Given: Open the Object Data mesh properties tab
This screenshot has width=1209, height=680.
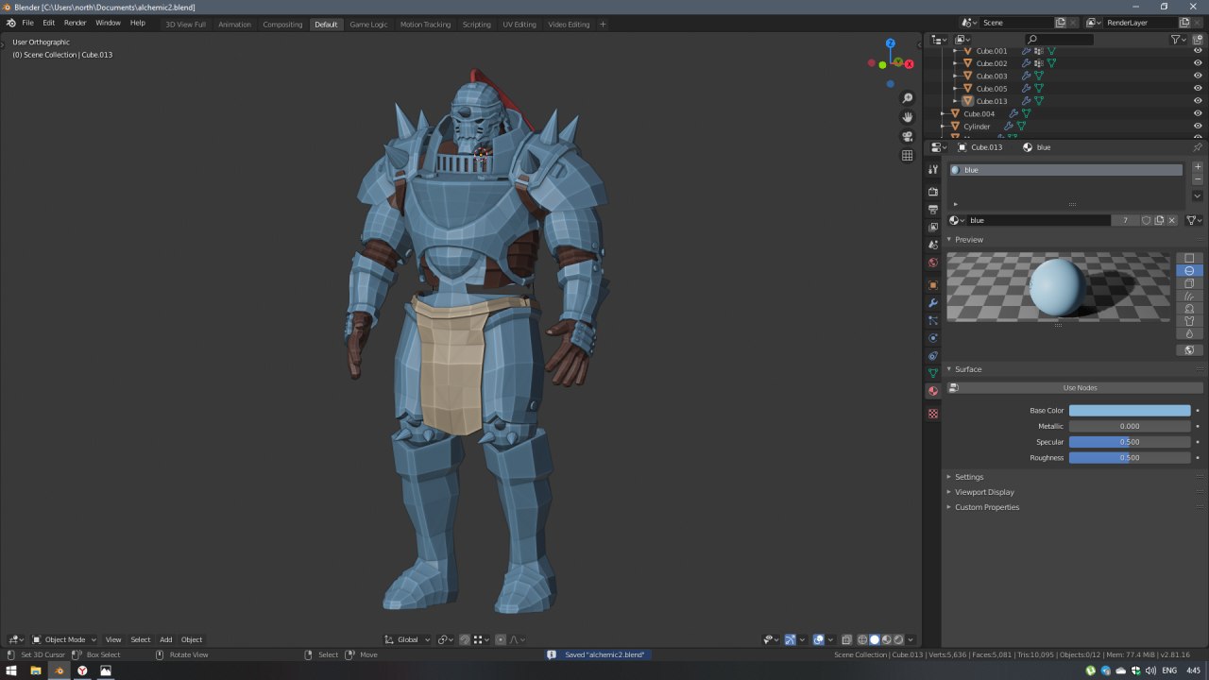Looking at the screenshot, I should click(x=933, y=374).
